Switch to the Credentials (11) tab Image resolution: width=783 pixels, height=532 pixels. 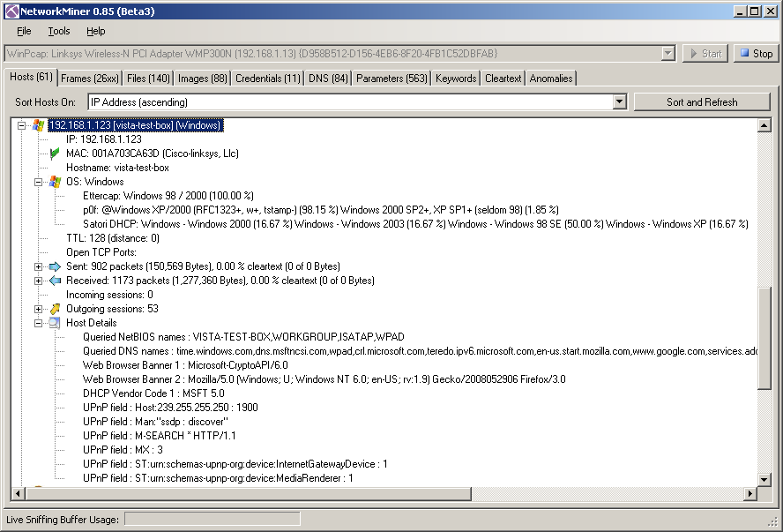(x=268, y=79)
